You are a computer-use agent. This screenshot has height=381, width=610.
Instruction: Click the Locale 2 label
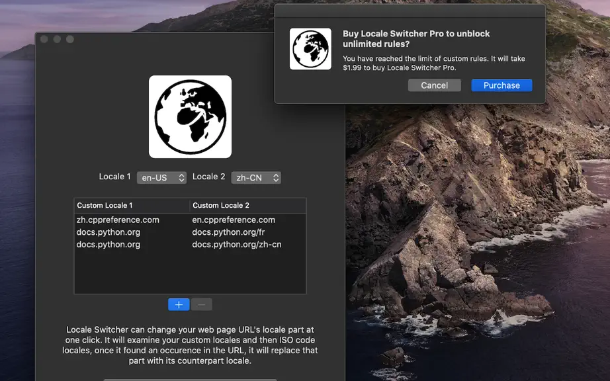point(209,177)
